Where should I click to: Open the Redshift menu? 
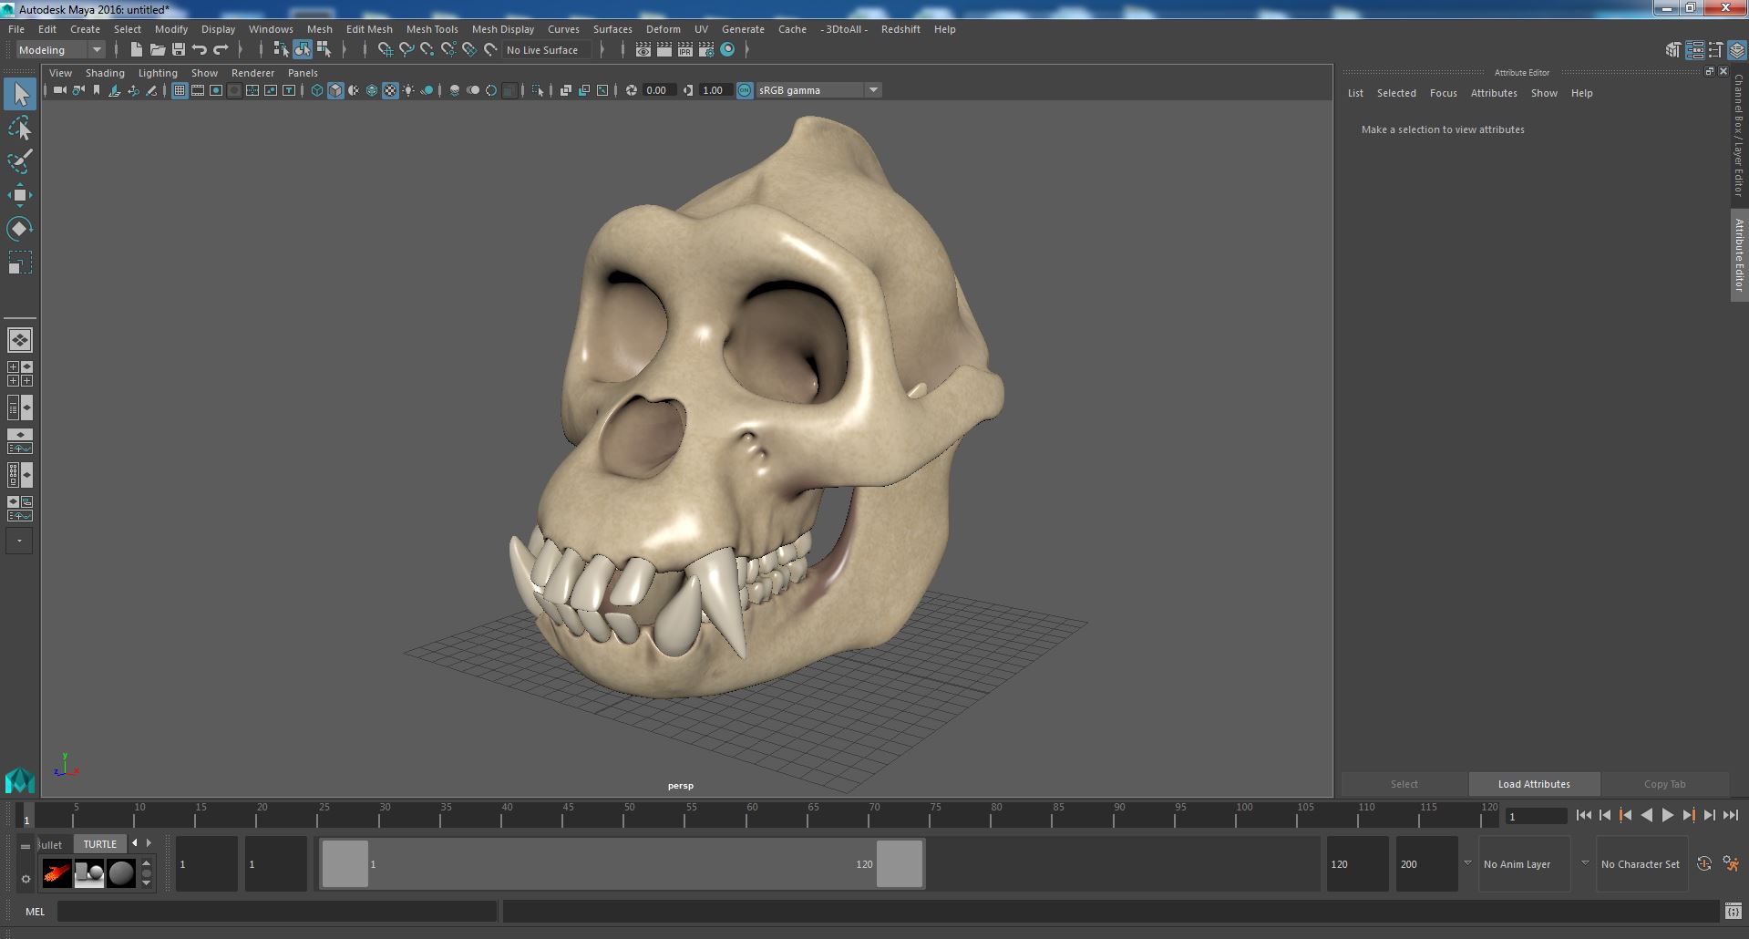900,29
